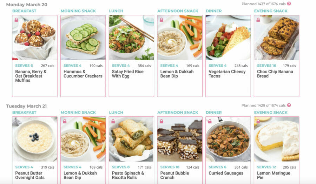
Task: Toggle lock on Lemon Meringue Pie card
Action: pos(258,121)
